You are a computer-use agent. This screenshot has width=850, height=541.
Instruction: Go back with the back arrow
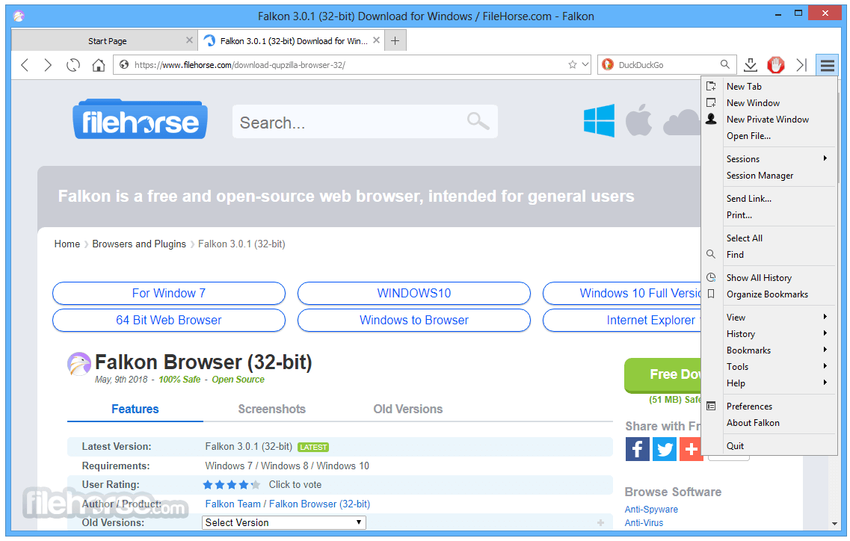[25, 65]
